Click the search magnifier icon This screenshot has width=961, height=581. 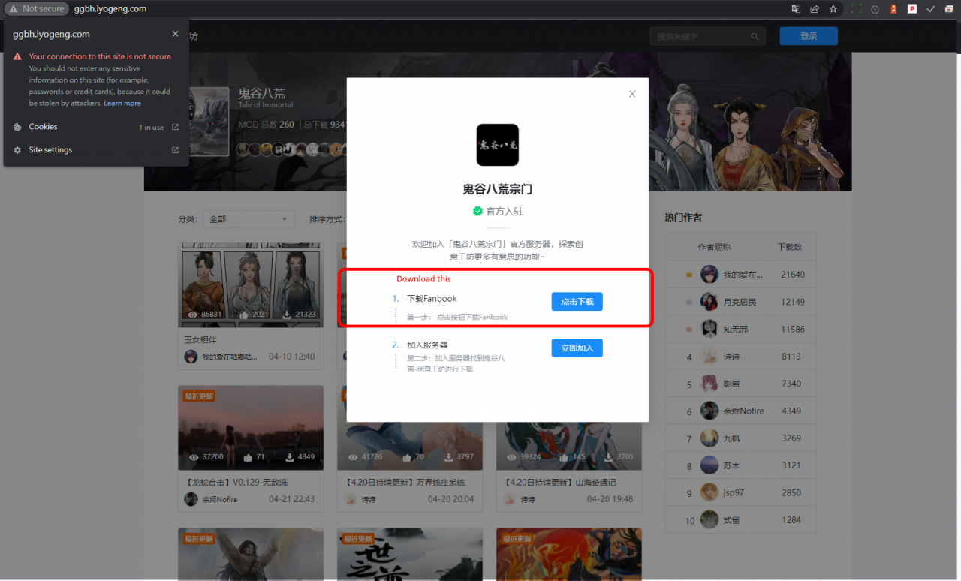point(755,36)
